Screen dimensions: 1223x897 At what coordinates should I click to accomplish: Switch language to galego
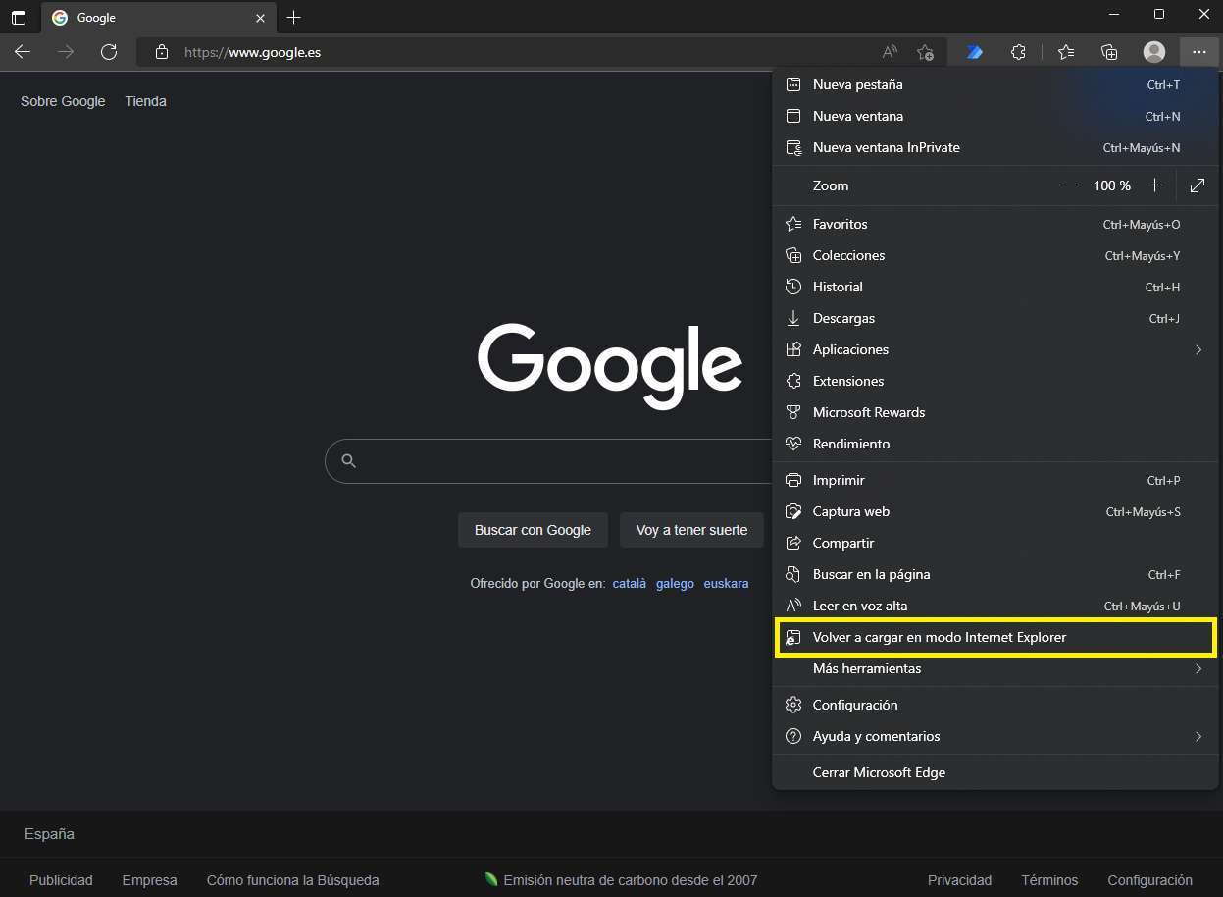tap(675, 583)
